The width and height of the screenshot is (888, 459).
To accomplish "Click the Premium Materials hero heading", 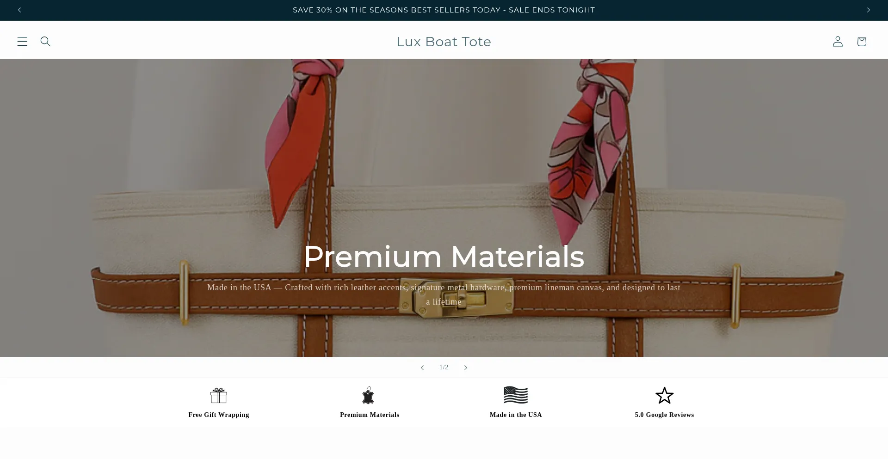I will (x=444, y=257).
